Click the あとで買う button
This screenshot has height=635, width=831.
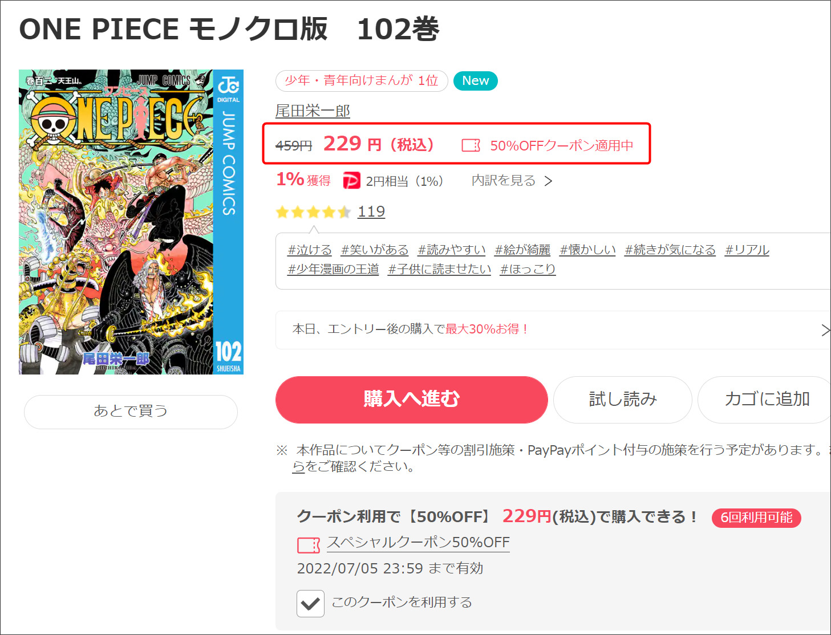click(131, 412)
